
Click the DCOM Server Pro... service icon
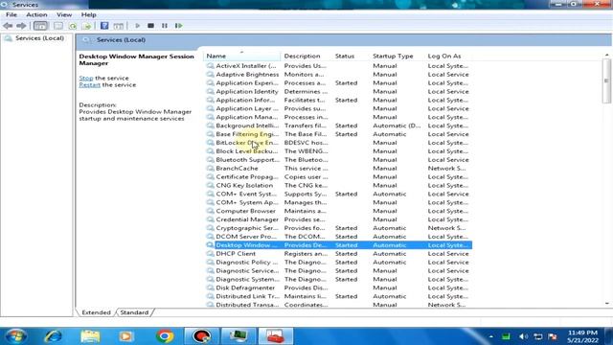click(210, 237)
